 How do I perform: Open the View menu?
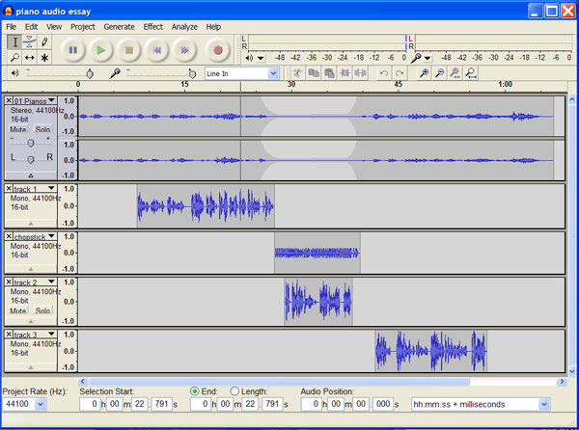pos(54,27)
